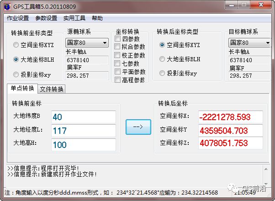Click the 空间坐标Z result field

coord(231,143)
